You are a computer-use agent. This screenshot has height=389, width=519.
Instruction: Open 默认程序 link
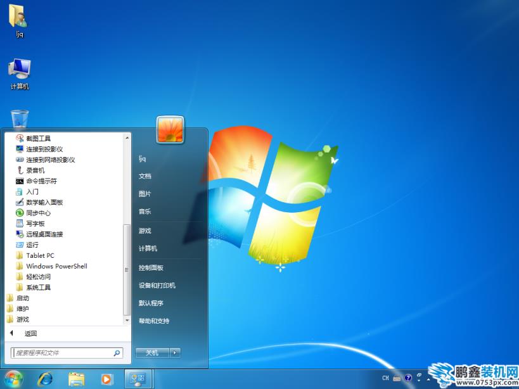(151, 303)
